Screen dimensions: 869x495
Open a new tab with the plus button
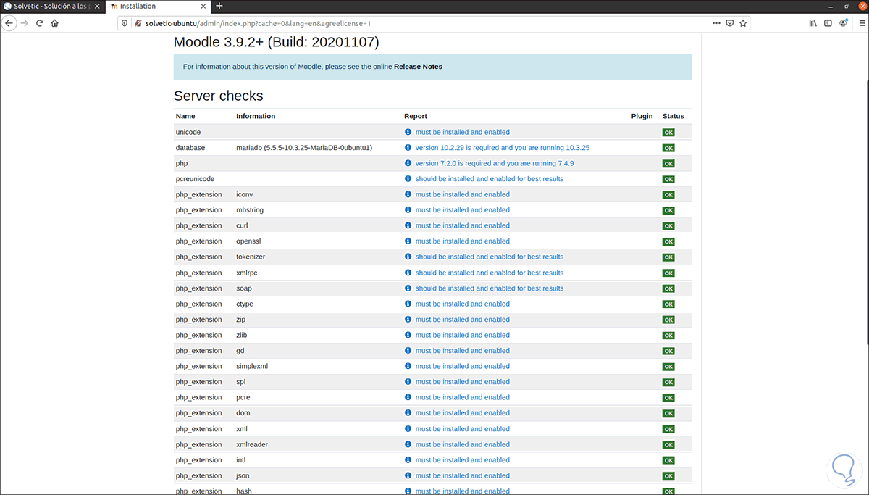tap(219, 6)
